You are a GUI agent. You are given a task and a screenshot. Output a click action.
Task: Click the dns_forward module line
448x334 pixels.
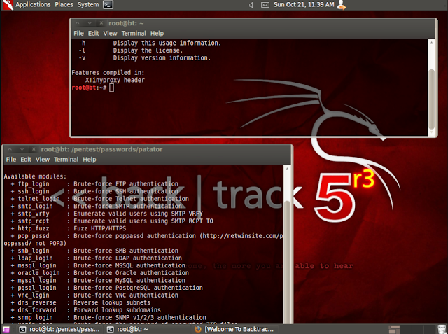85,310
